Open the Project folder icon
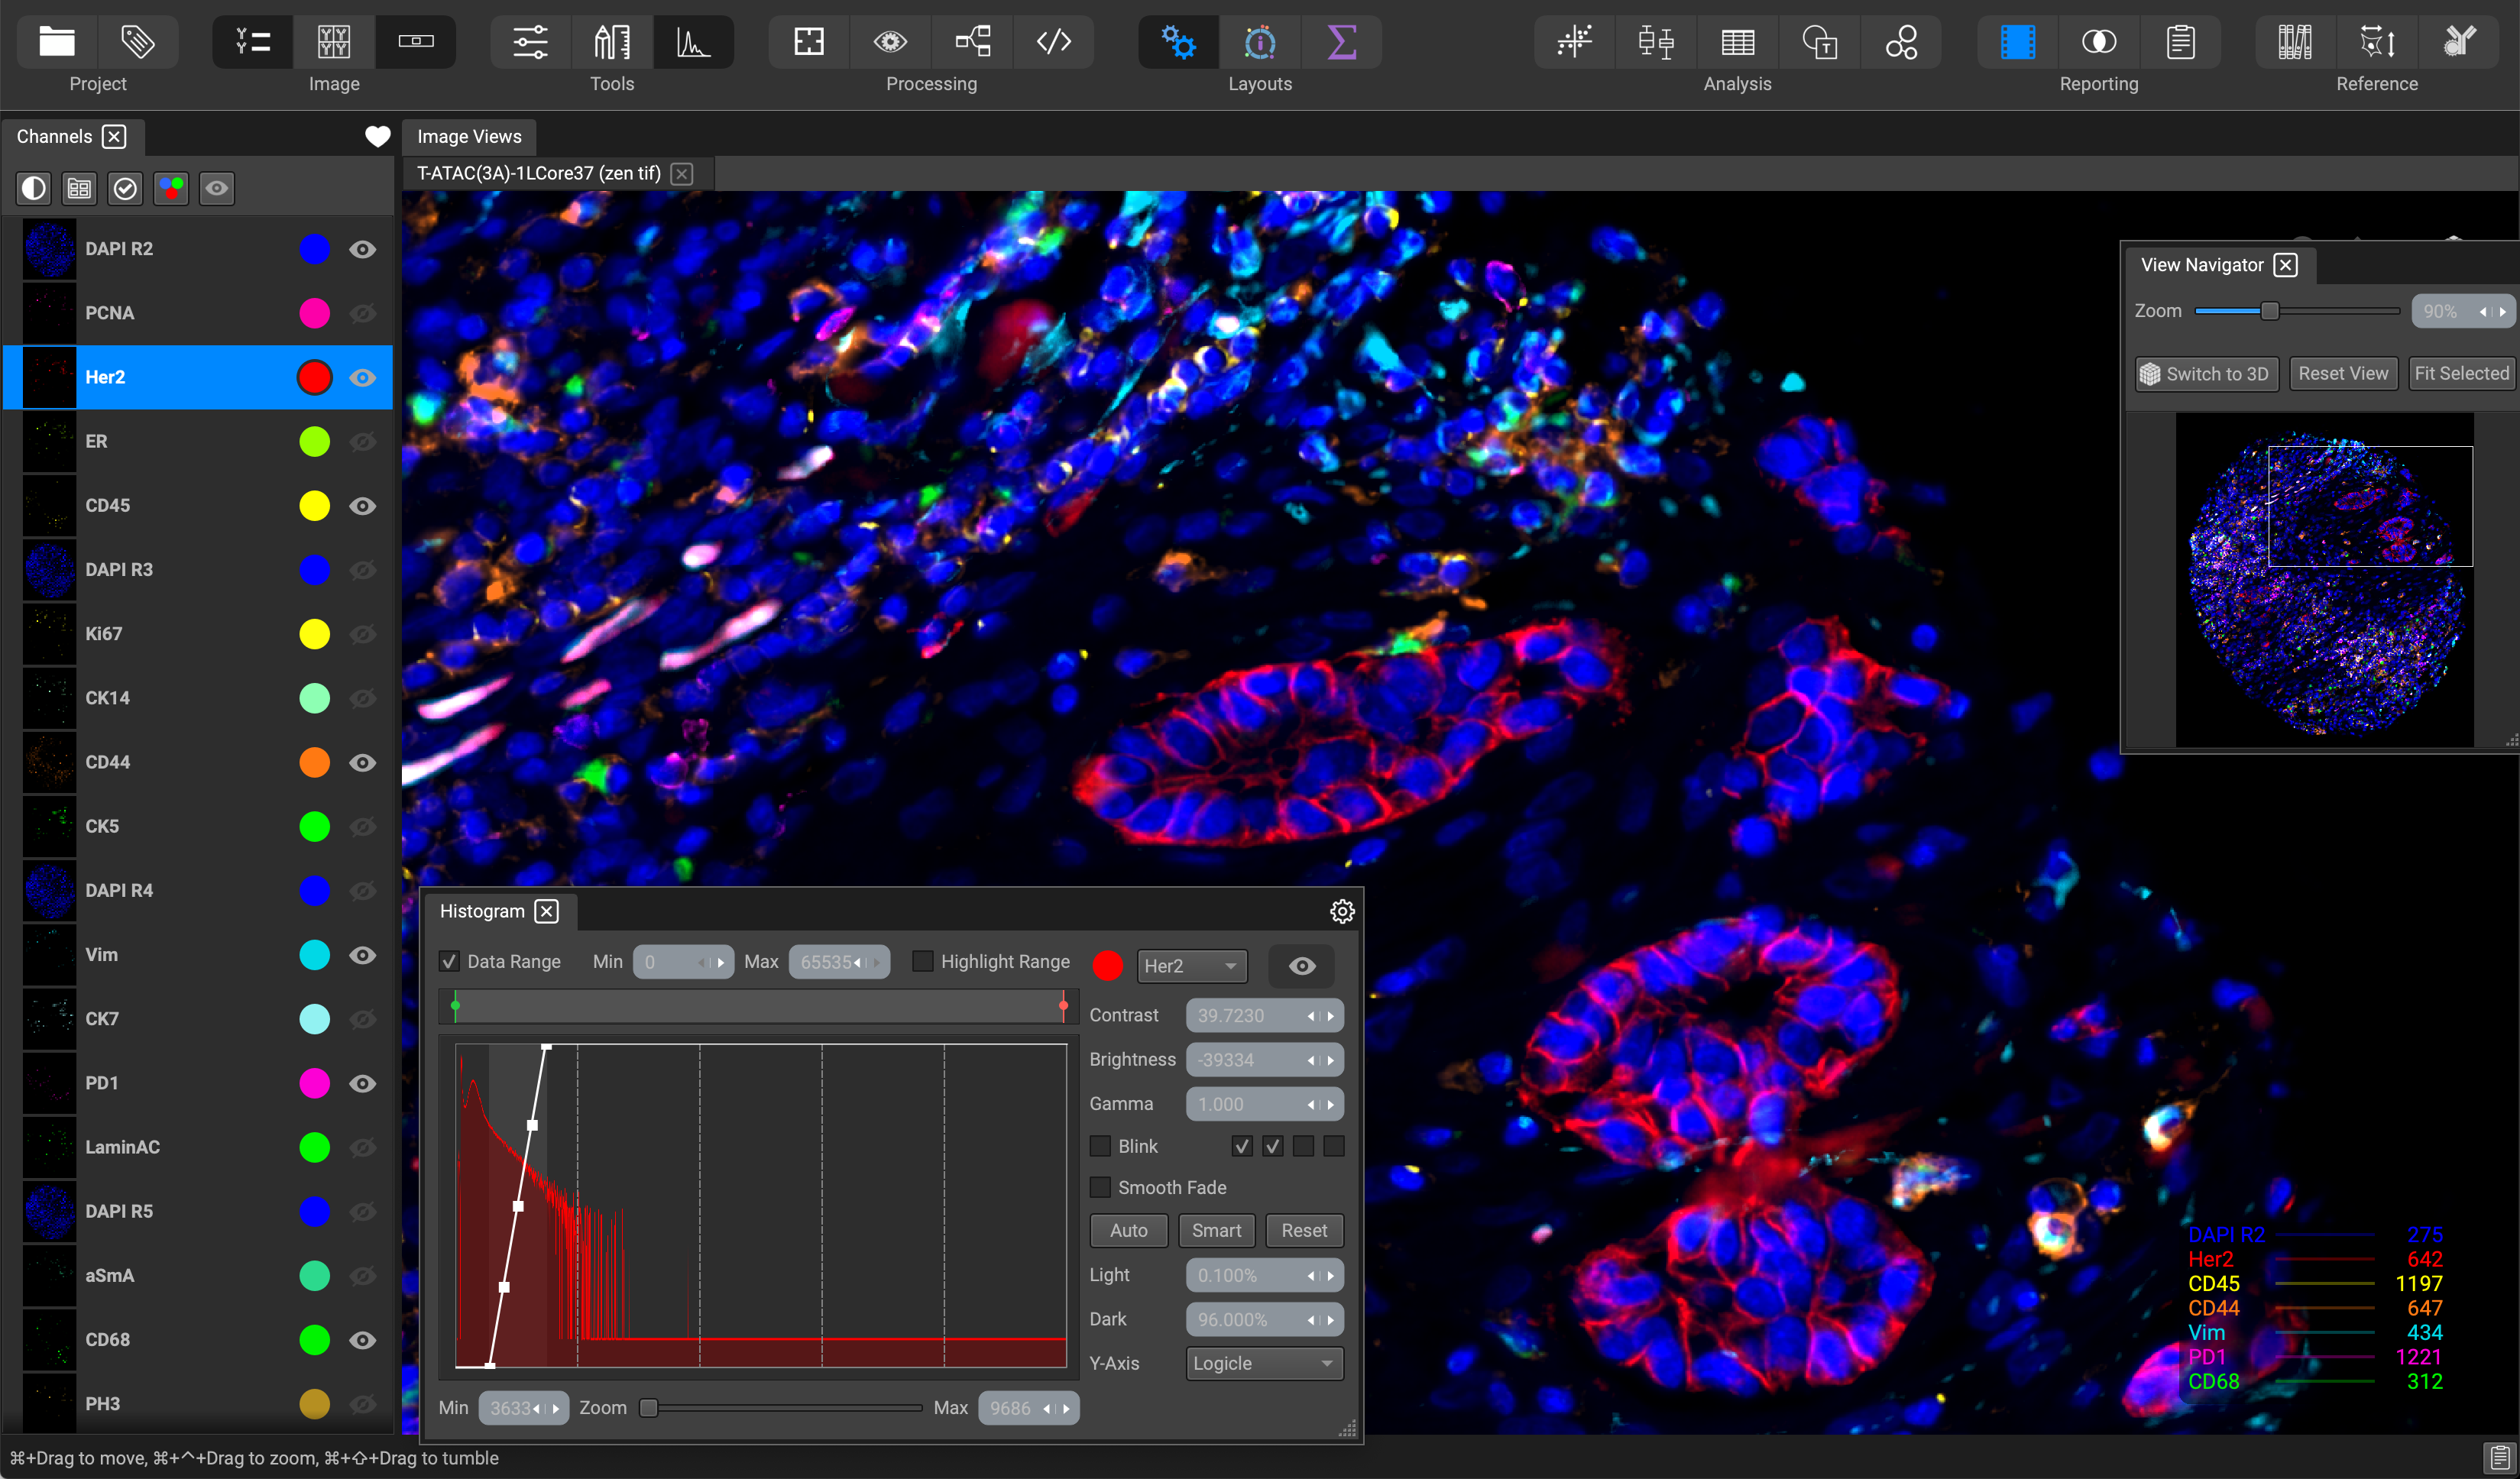 (57, 41)
